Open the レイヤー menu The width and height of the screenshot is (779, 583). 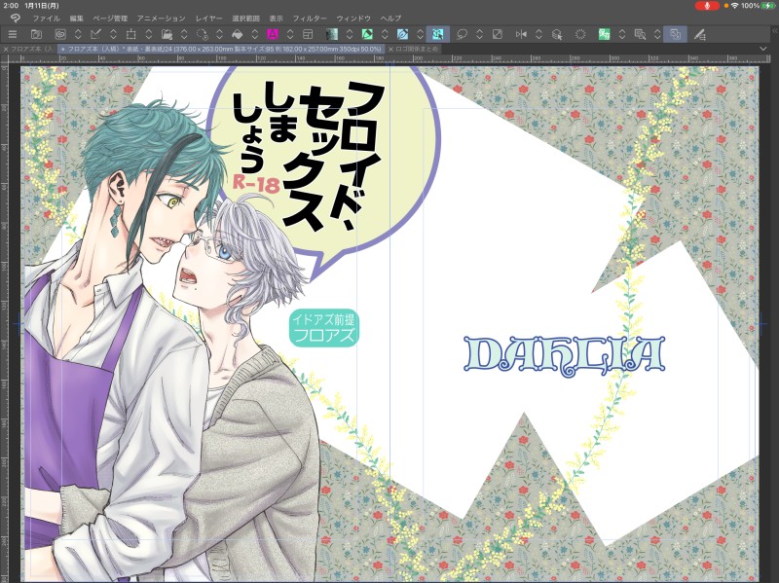point(208,18)
